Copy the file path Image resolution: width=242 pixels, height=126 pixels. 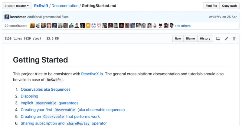[x=229, y=6]
